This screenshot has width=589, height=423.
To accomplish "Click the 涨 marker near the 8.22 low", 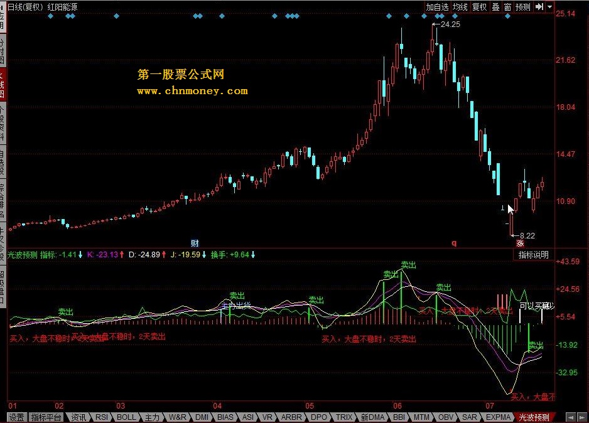I will (520, 244).
